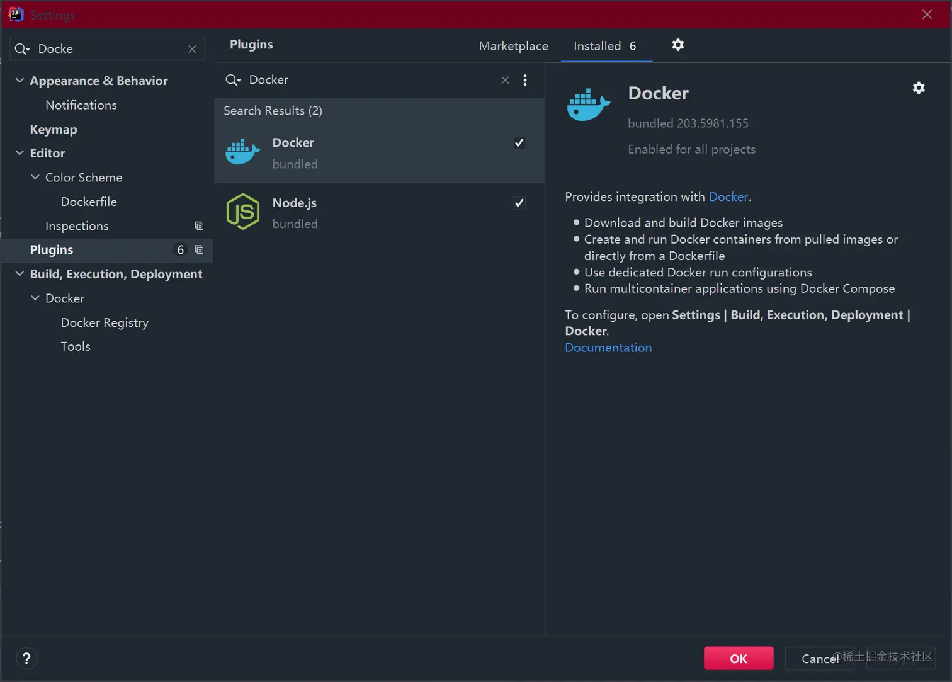Switch to the Installed tab

pos(606,46)
